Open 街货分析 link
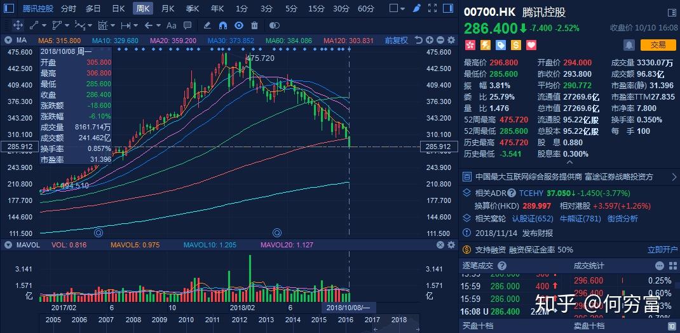This screenshot has width=680, height=333. point(623,219)
